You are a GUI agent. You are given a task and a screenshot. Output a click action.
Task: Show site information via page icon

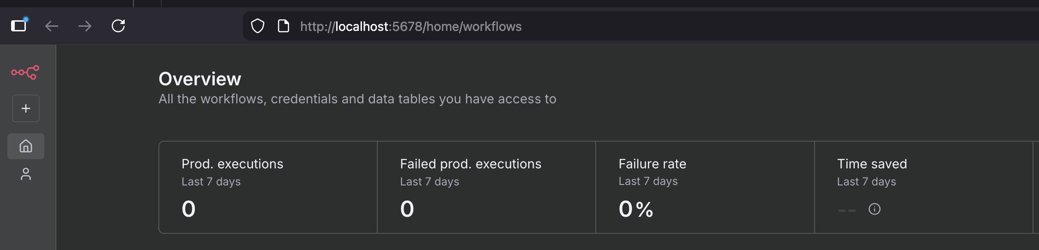(284, 26)
